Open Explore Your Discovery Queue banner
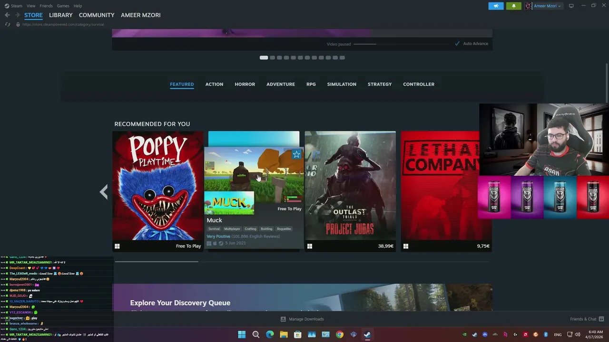The image size is (609, 342). click(302, 297)
